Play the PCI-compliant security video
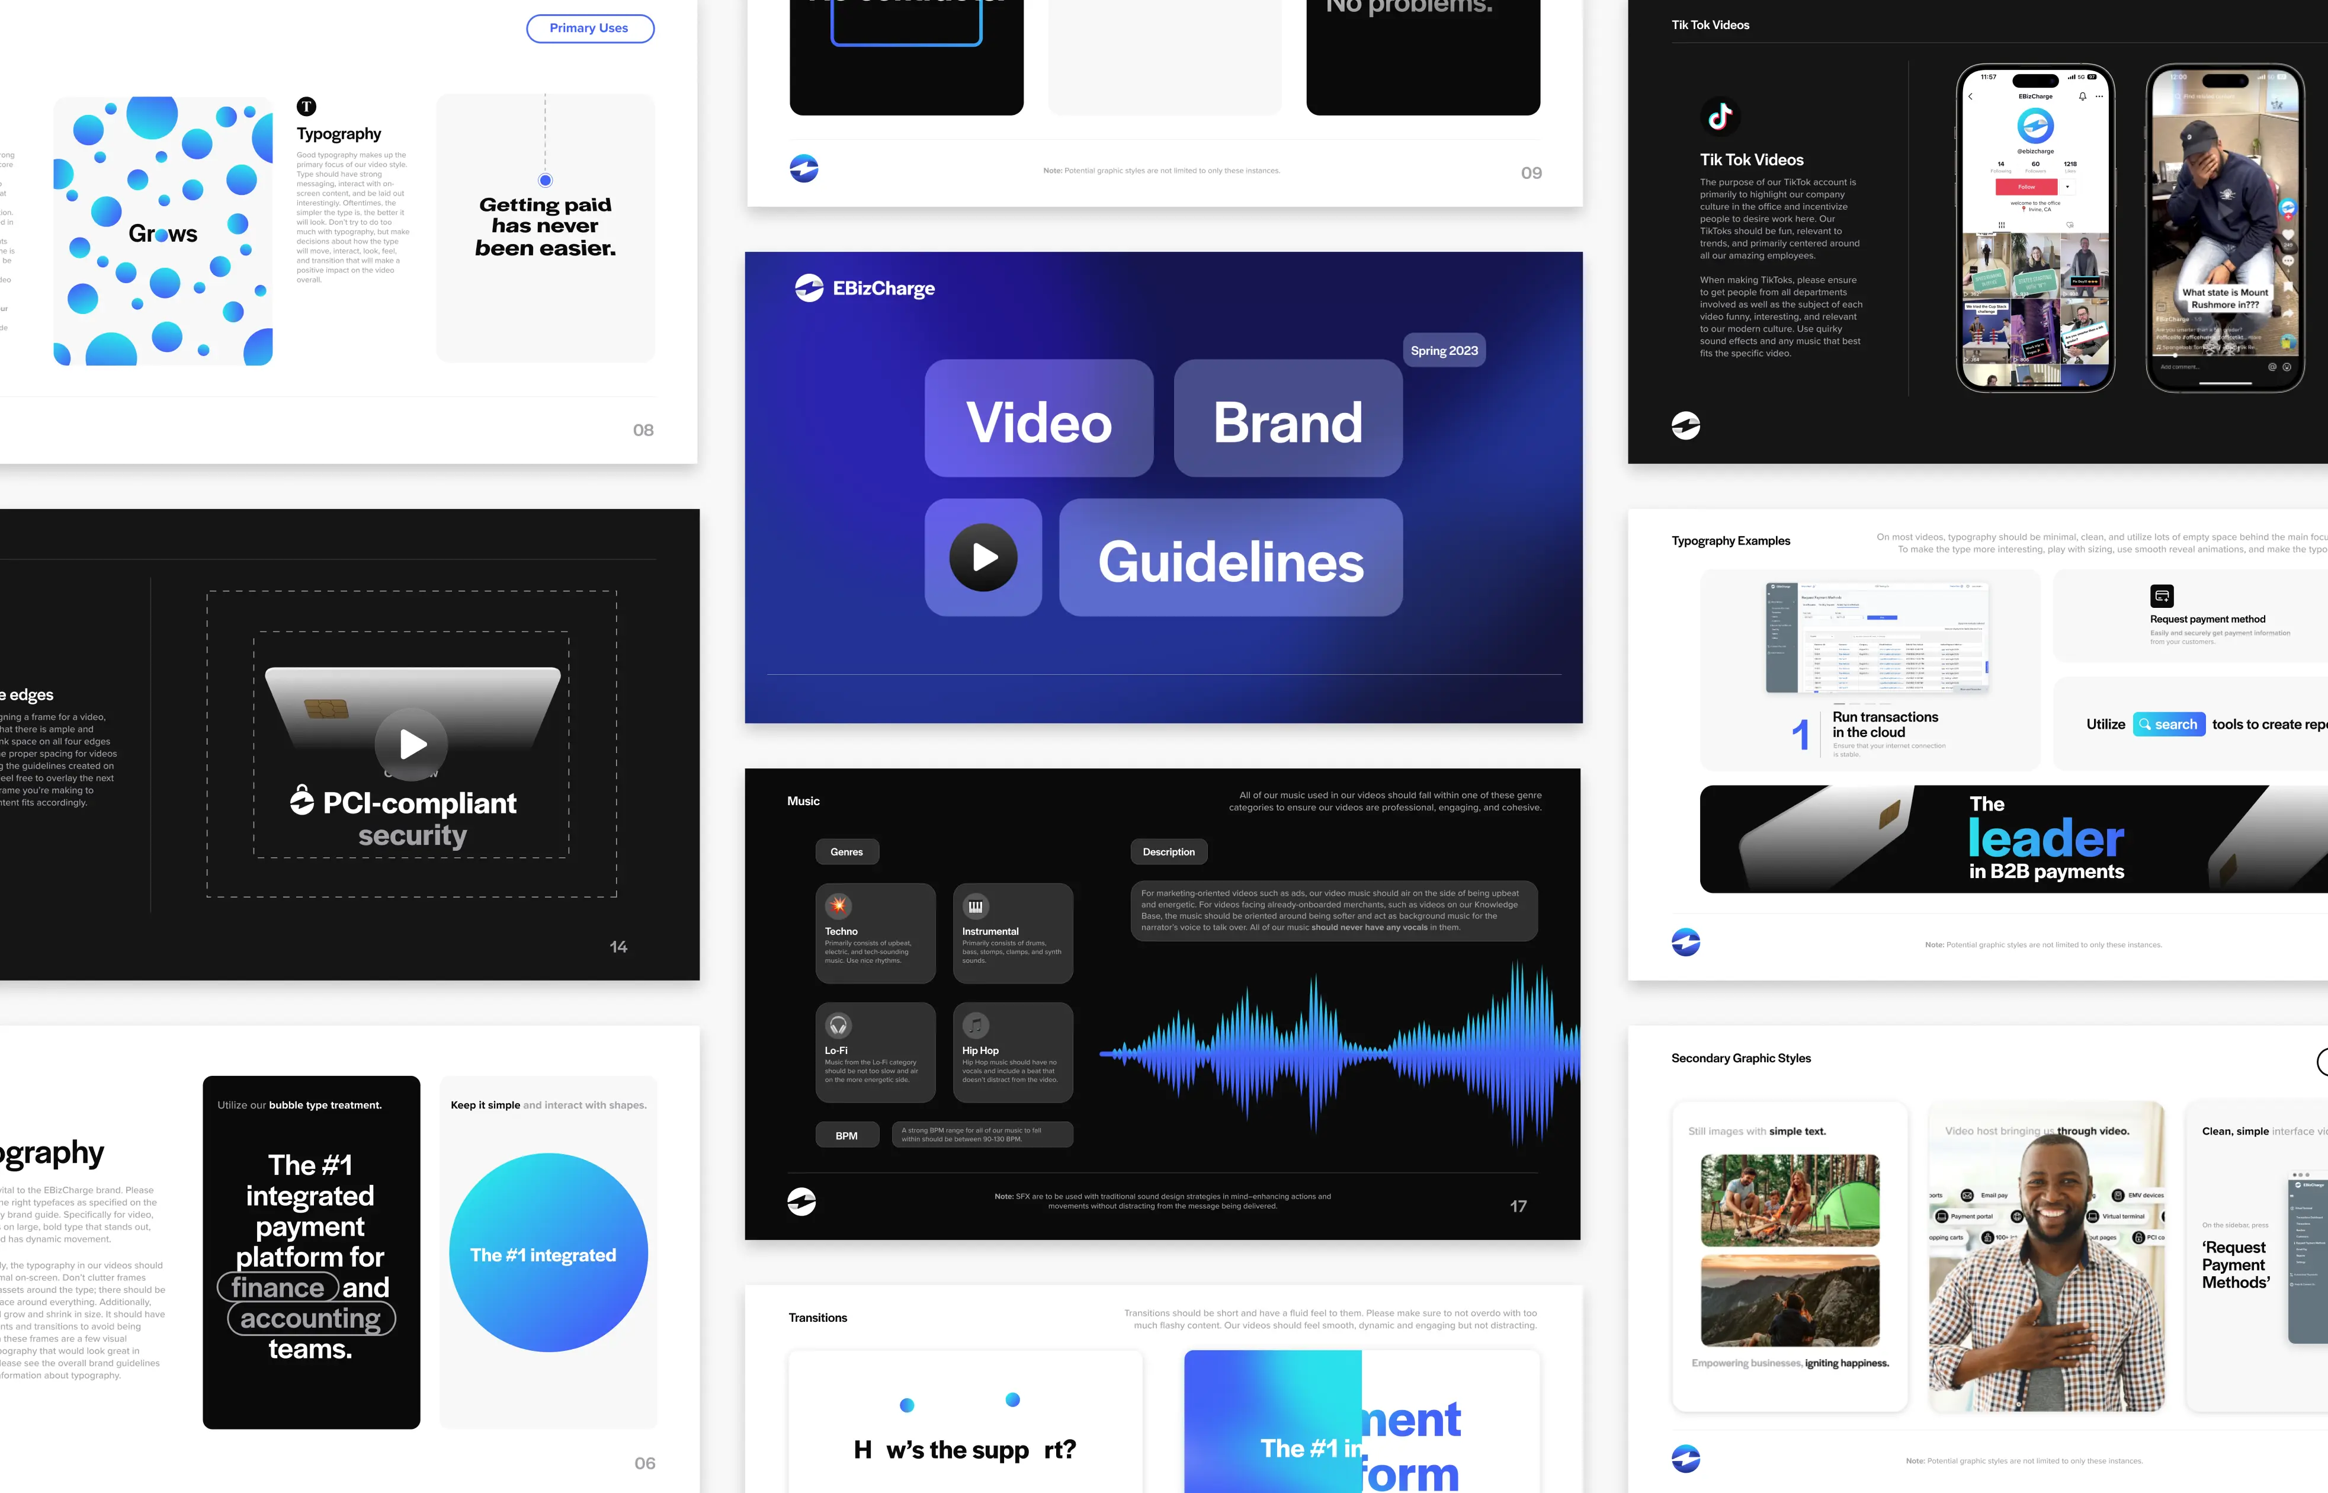 [x=412, y=745]
